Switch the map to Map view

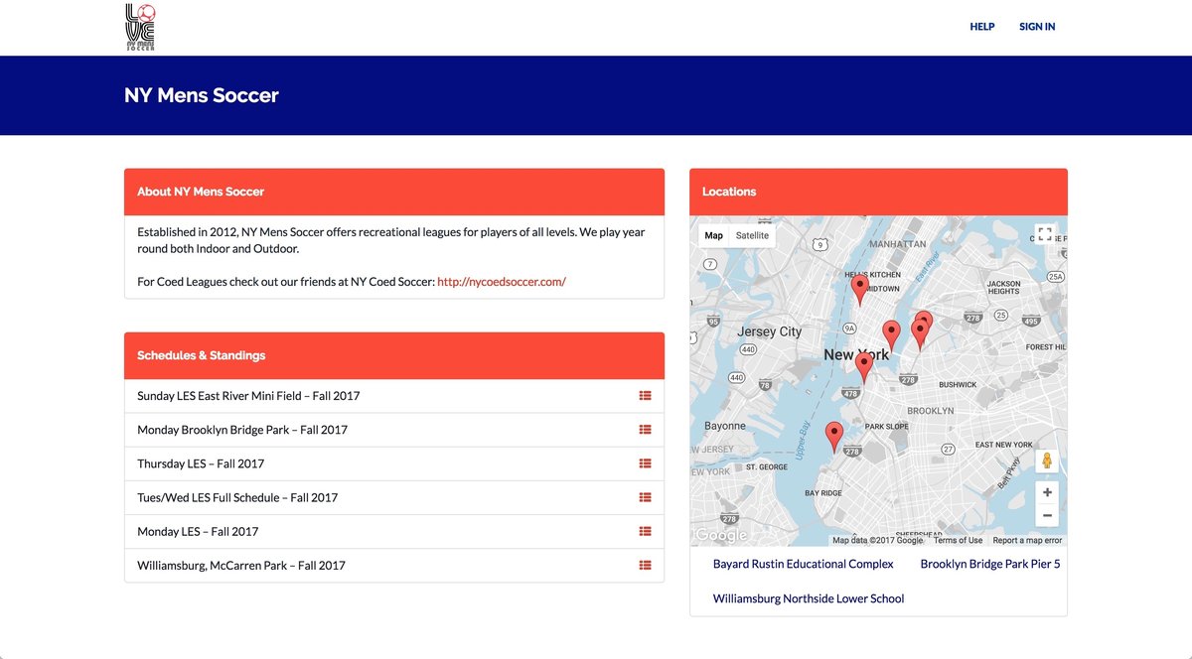click(714, 235)
